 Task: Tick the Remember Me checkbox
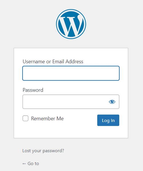click(x=25, y=118)
